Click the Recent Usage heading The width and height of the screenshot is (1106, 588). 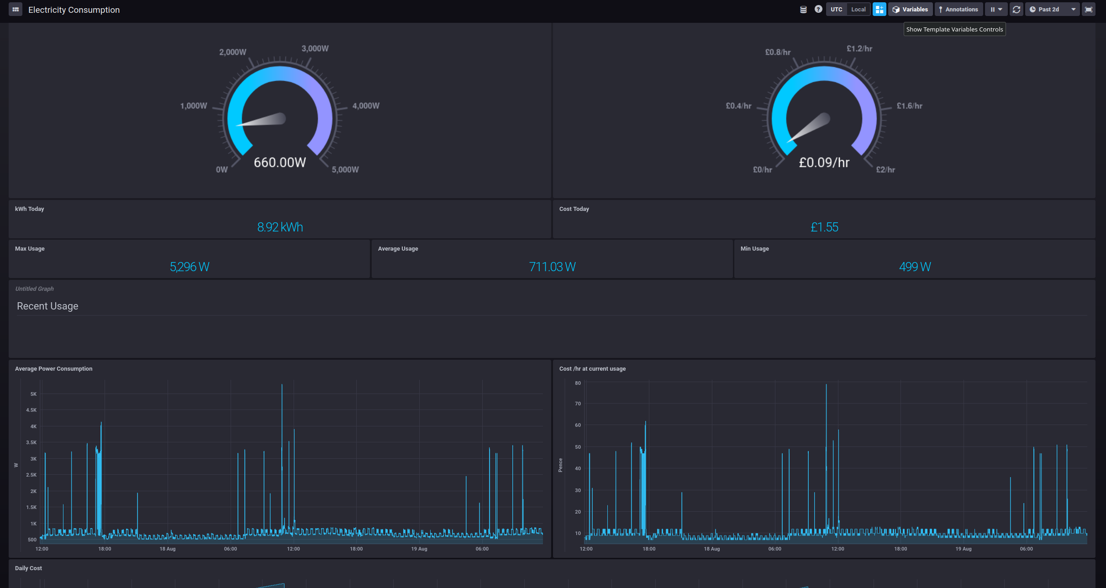click(x=47, y=306)
